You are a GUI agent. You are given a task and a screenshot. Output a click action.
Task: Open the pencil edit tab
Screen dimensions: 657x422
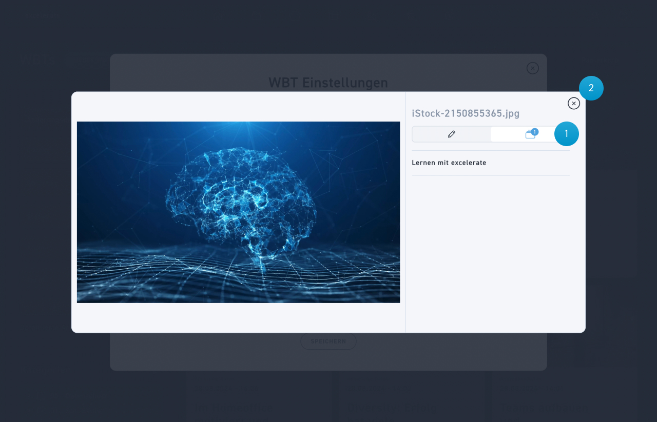pos(451,134)
